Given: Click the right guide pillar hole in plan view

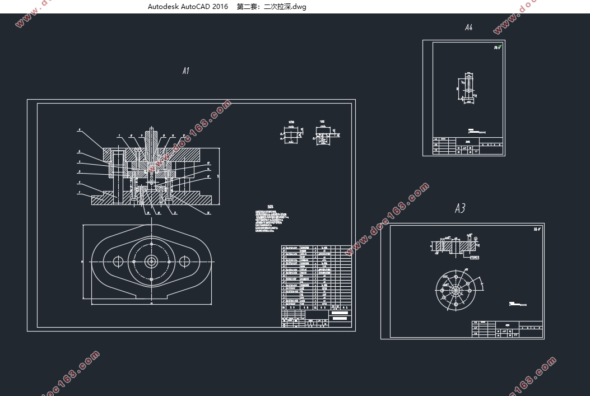Looking at the screenshot, I should click(x=184, y=262).
